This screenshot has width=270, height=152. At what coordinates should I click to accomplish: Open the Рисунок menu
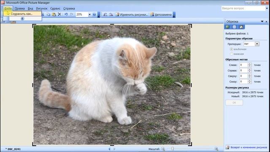(x=41, y=8)
